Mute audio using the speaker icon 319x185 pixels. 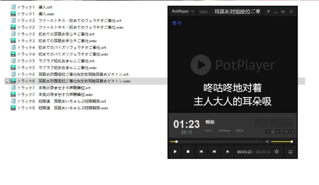pyautogui.click(x=267, y=142)
